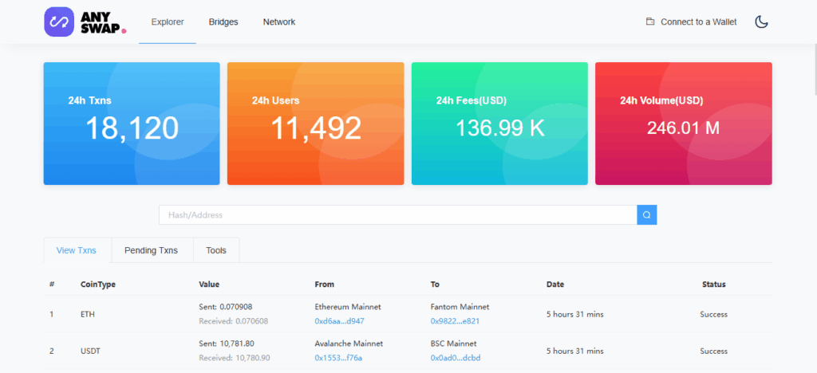The width and height of the screenshot is (817, 373).
Task: Click the AnySwap logo icon
Action: coord(61,22)
